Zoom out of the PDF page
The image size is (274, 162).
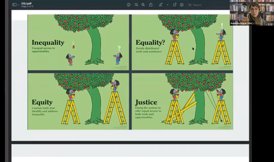pos(136,5)
